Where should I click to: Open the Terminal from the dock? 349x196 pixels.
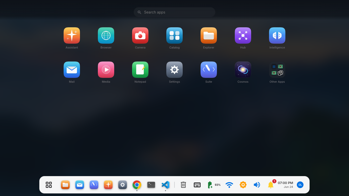(x=151, y=185)
